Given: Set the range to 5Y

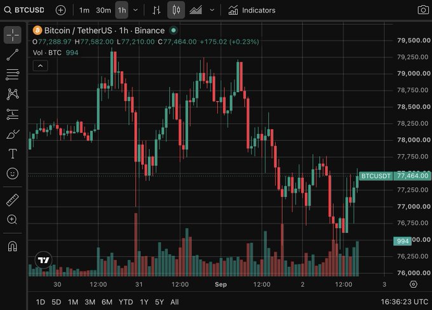Looking at the screenshot, I should 159,302.
